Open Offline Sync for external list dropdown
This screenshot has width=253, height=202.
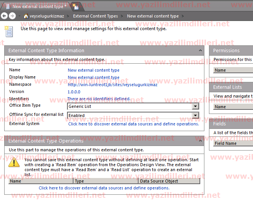pyautogui.click(x=195, y=115)
